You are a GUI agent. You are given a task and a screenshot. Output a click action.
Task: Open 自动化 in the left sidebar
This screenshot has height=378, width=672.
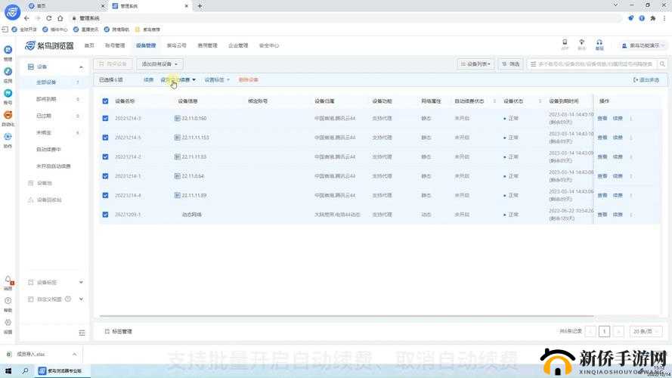(x=8, y=116)
